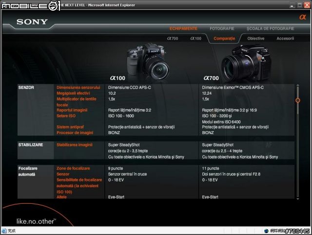The image size is (312, 235).
Task: Click the scroll up arrow of comparison table
Action: [298, 85]
